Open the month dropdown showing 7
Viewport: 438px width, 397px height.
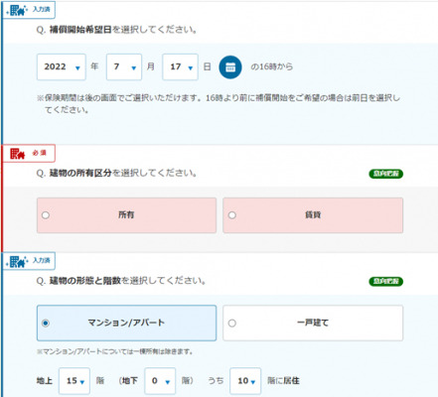point(124,66)
